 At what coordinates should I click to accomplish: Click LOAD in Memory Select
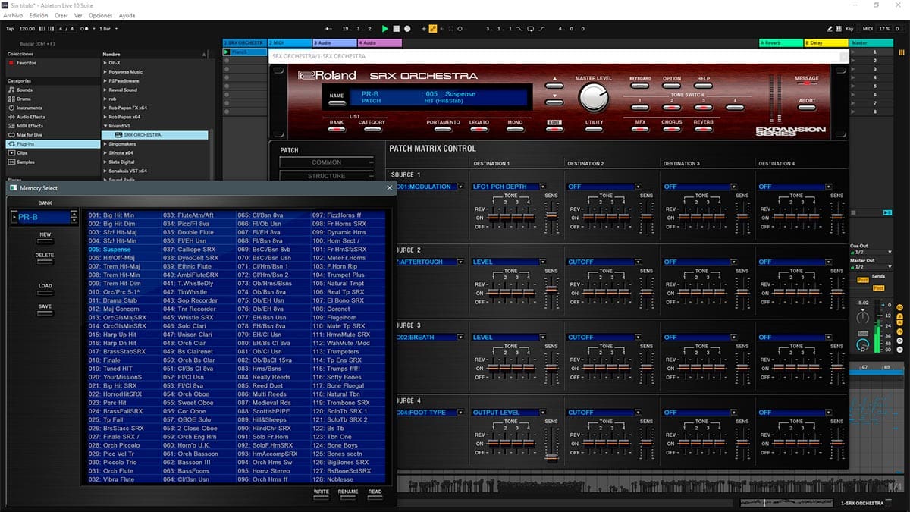point(45,293)
